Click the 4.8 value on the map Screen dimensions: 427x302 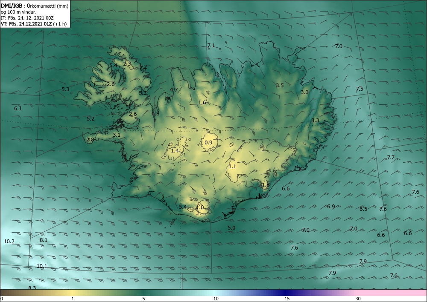click(155, 114)
